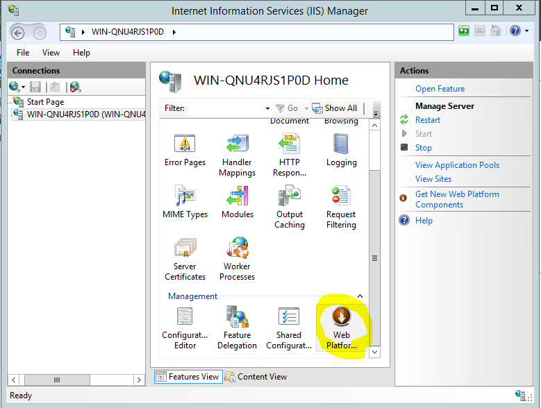541x408 pixels.
Task: Open Feature Delegation icon
Action: point(237,328)
